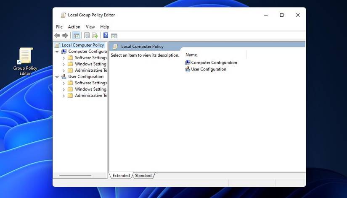
Task: Click the title bar scroll icon of Local Group Policy Editor
Action: coord(63,15)
